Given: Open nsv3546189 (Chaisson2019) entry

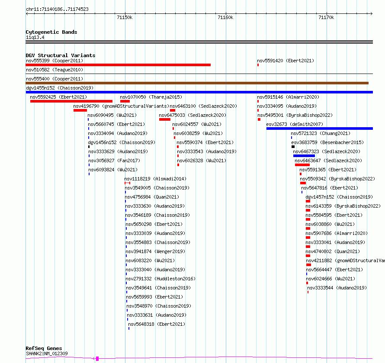Looking at the screenshot, I should click(x=158, y=215).
